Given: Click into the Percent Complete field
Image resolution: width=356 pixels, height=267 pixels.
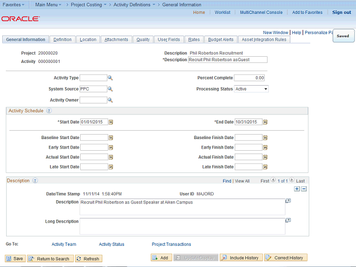Looking at the screenshot, I should pyautogui.click(x=249, y=78).
